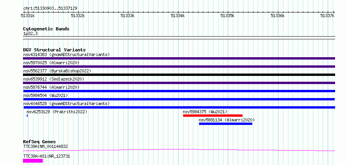
Task: Select the nsv6253129 (Prakrithi2022) label
Action: click(57, 112)
